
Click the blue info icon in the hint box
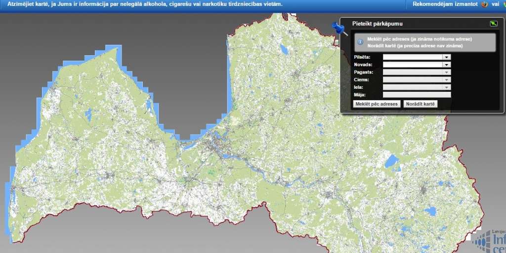360,42
